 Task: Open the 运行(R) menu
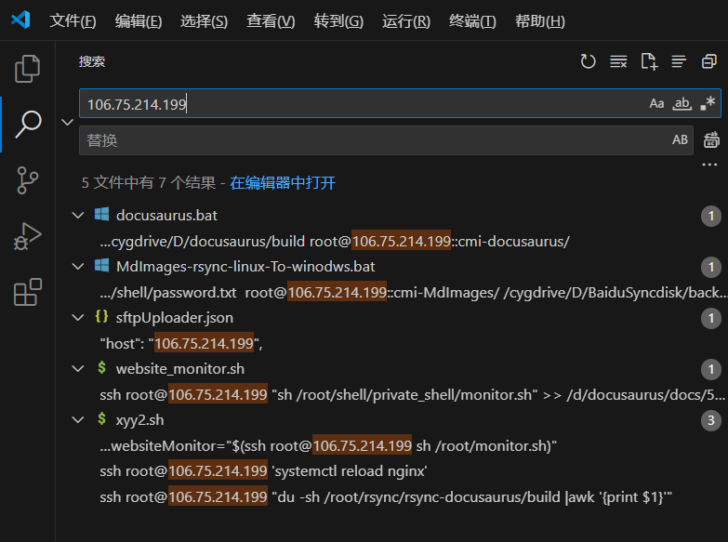pos(406,20)
